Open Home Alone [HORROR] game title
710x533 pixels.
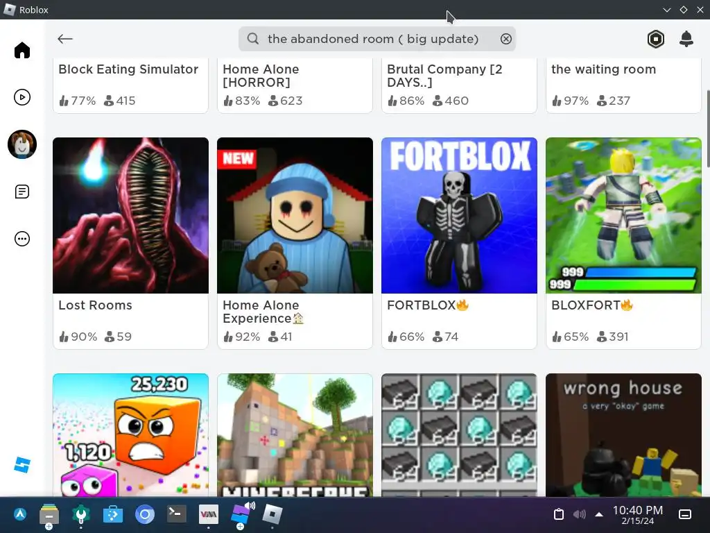point(261,76)
